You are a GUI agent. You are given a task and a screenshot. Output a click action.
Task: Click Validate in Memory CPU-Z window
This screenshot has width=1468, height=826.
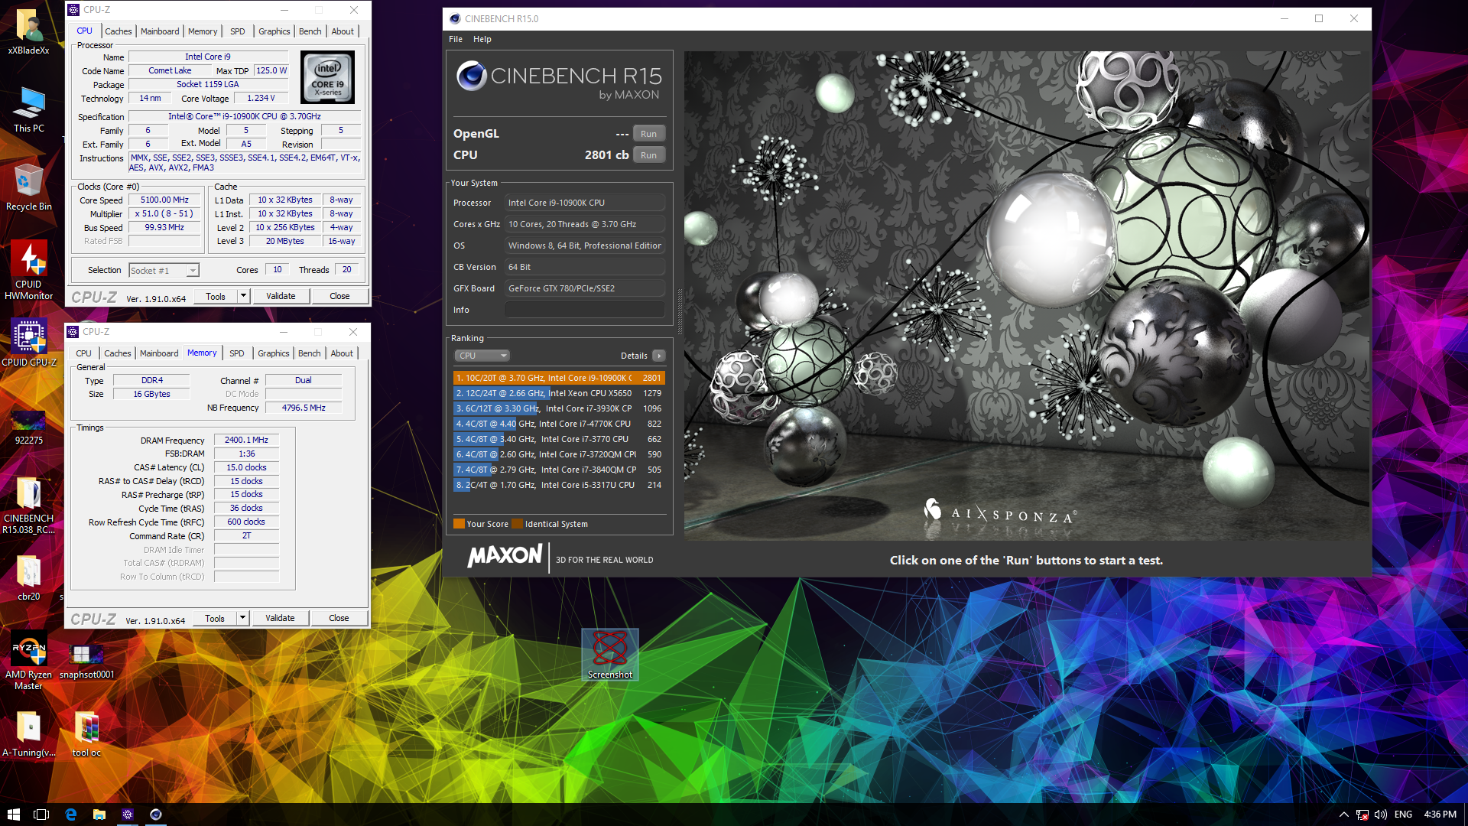point(280,618)
